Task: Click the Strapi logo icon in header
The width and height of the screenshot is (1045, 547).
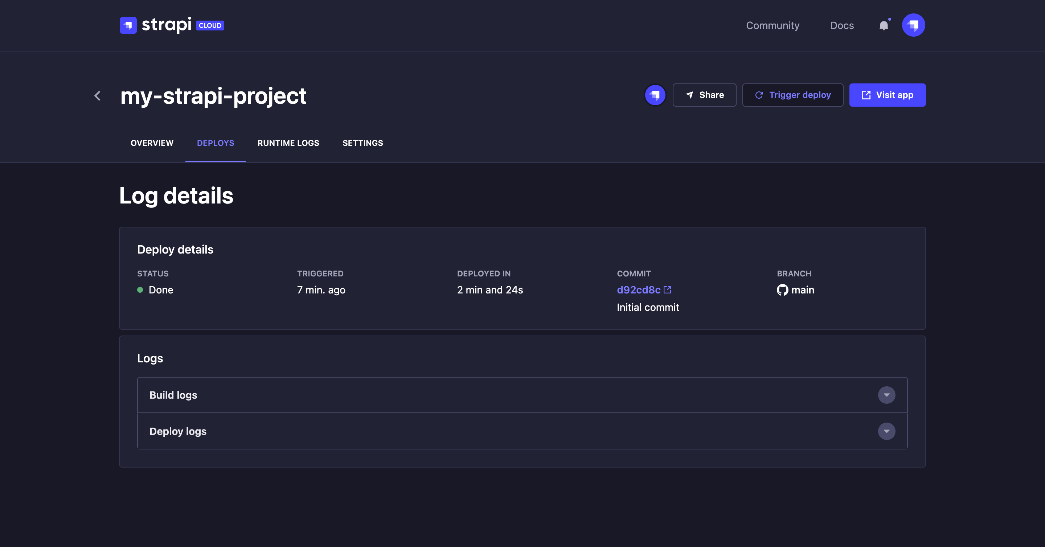Action: (128, 25)
